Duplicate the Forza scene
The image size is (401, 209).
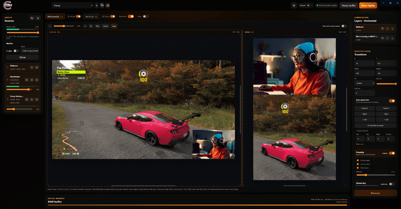pos(102,5)
